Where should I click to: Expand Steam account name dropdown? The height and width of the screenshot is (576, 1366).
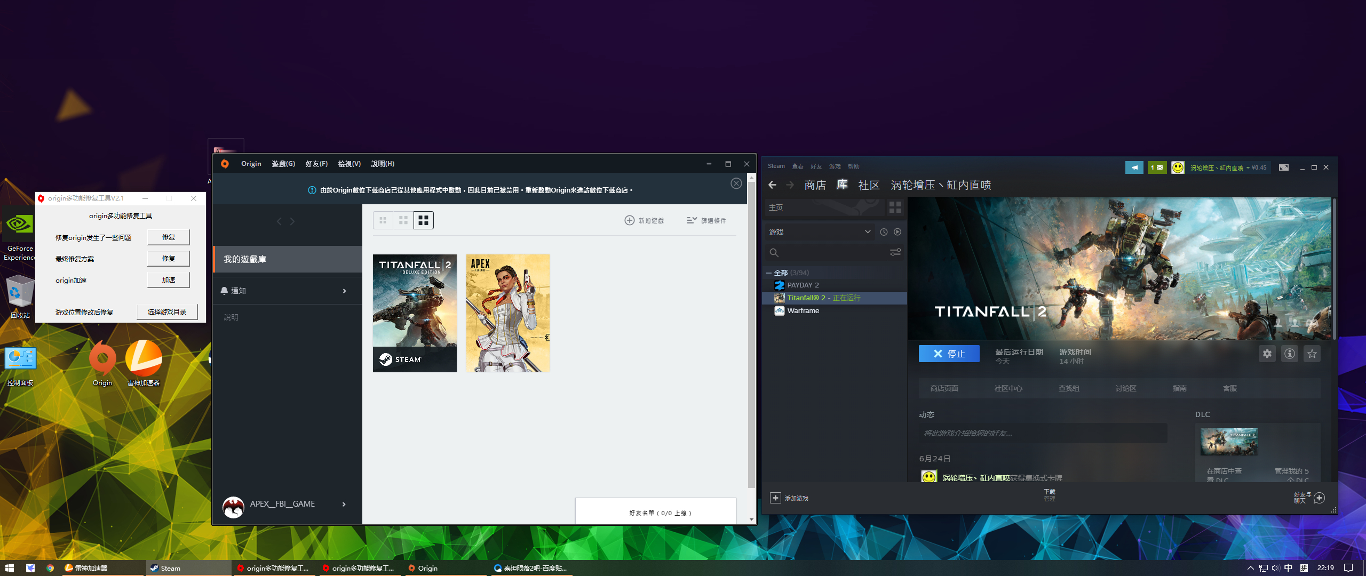coord(1248,168)
